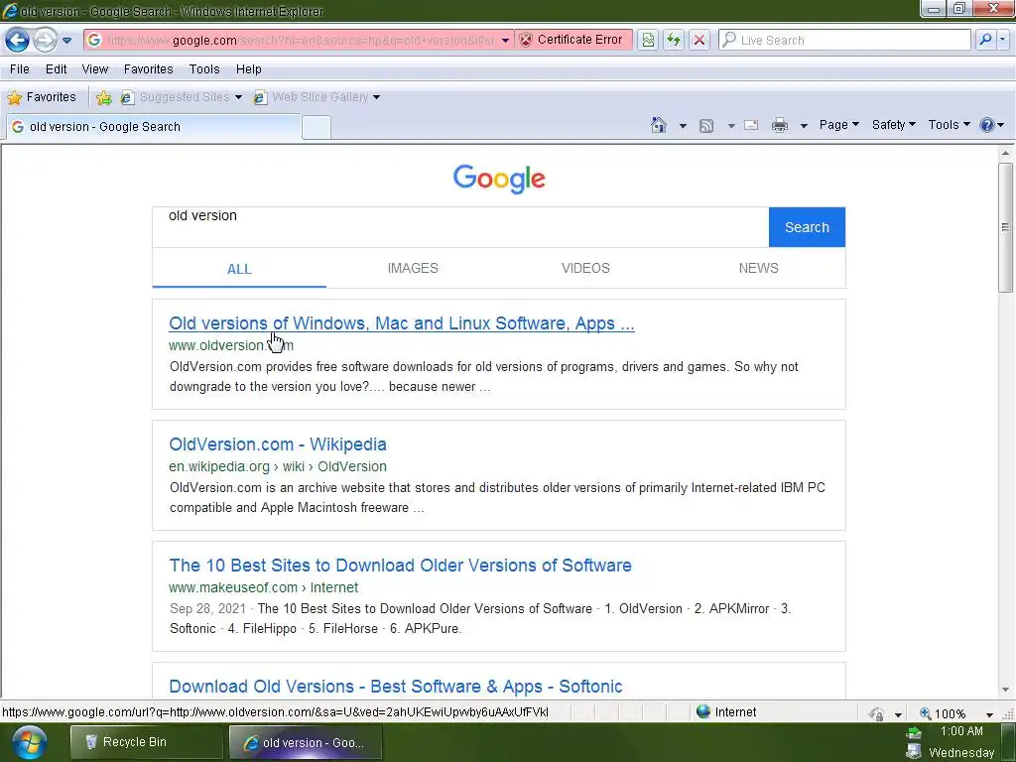
Task: Click the Home page icon
Action: tap(659, 125)
